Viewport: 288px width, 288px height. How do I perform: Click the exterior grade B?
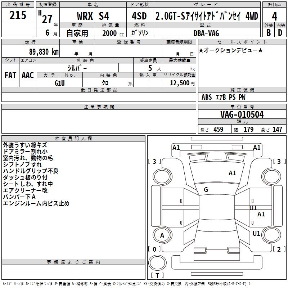(269, 33)
